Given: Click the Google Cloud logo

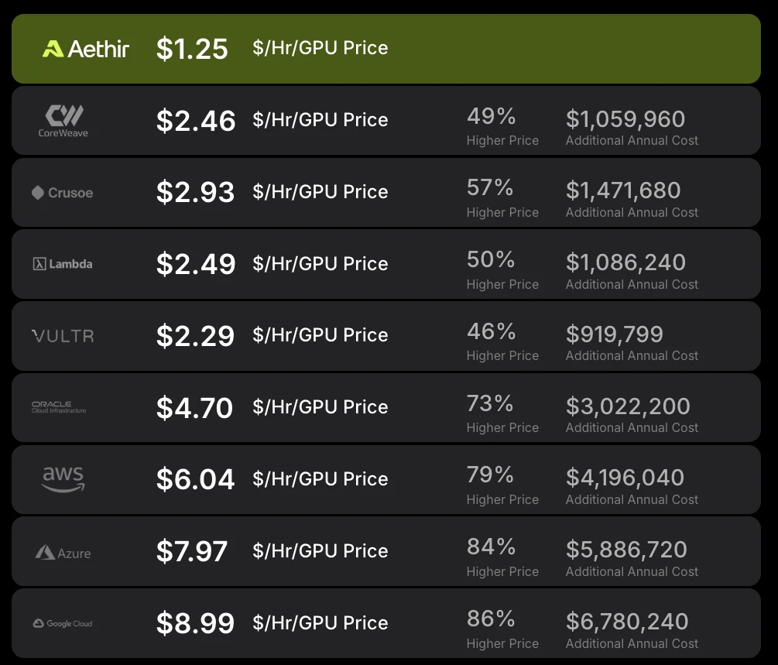Looking at the screenshot, I should point(63,624).
